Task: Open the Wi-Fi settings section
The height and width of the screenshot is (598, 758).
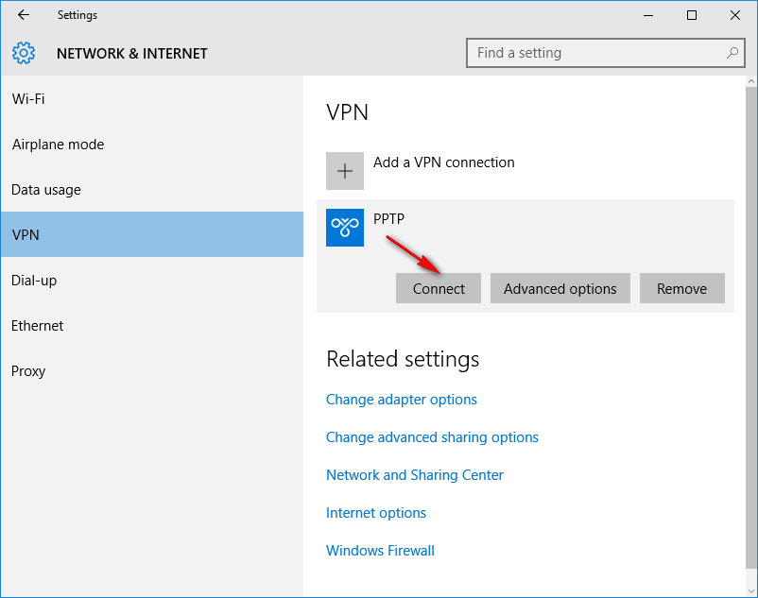Action: click(28, 99)
